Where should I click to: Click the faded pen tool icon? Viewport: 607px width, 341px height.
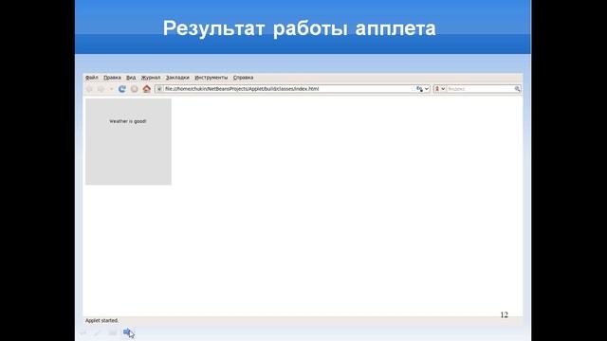97,332
